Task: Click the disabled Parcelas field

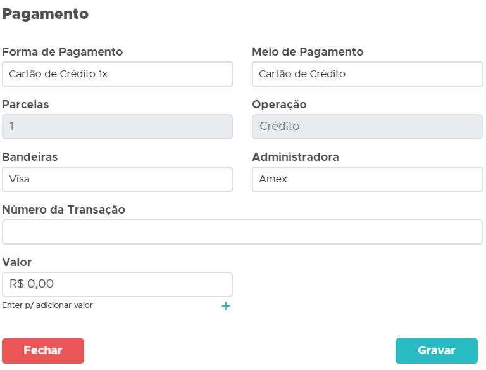Action: point(117,127)
